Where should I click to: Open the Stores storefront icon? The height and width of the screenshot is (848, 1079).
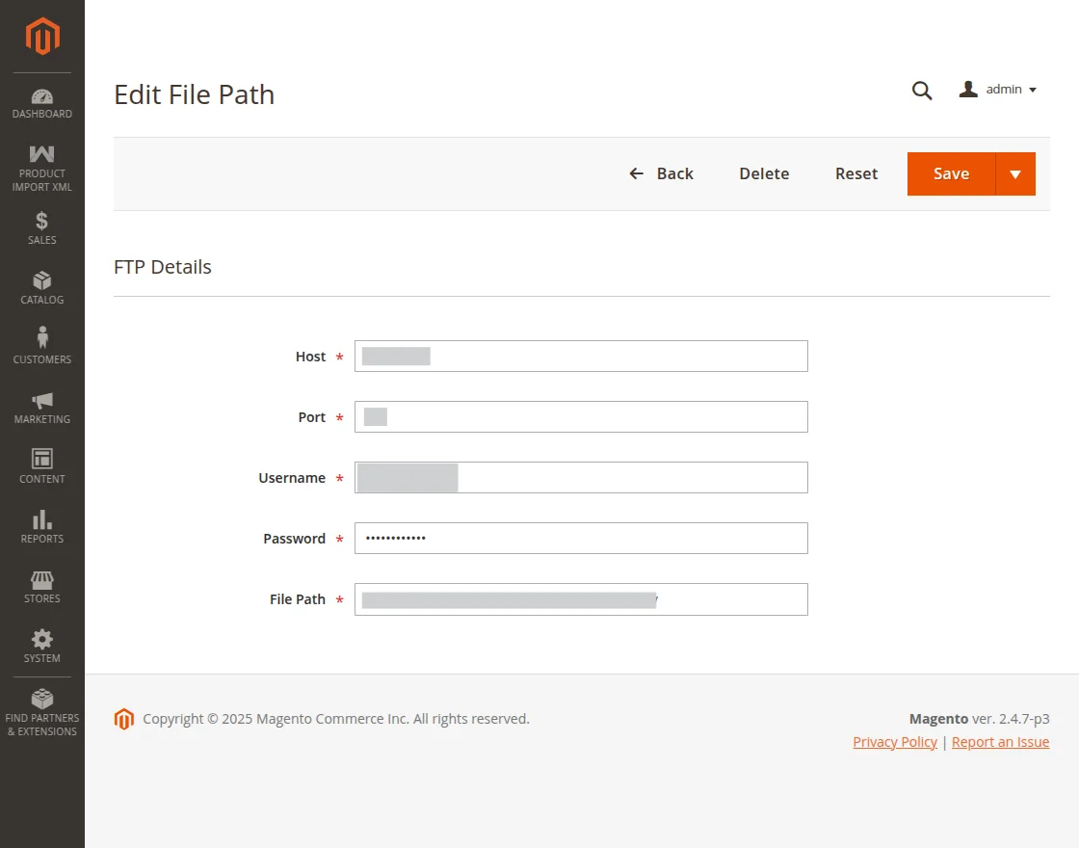click(x=42, y=580)
